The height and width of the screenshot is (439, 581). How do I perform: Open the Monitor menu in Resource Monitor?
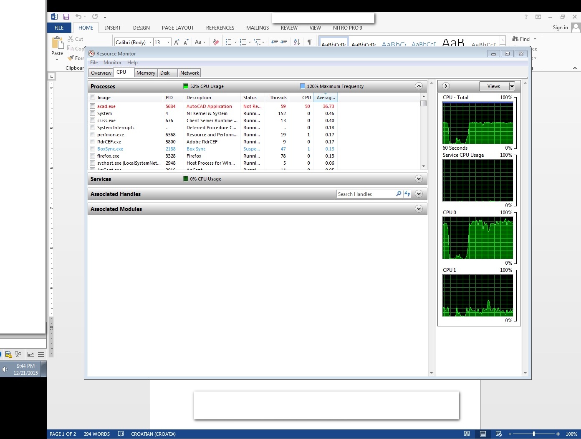(112, 63)
